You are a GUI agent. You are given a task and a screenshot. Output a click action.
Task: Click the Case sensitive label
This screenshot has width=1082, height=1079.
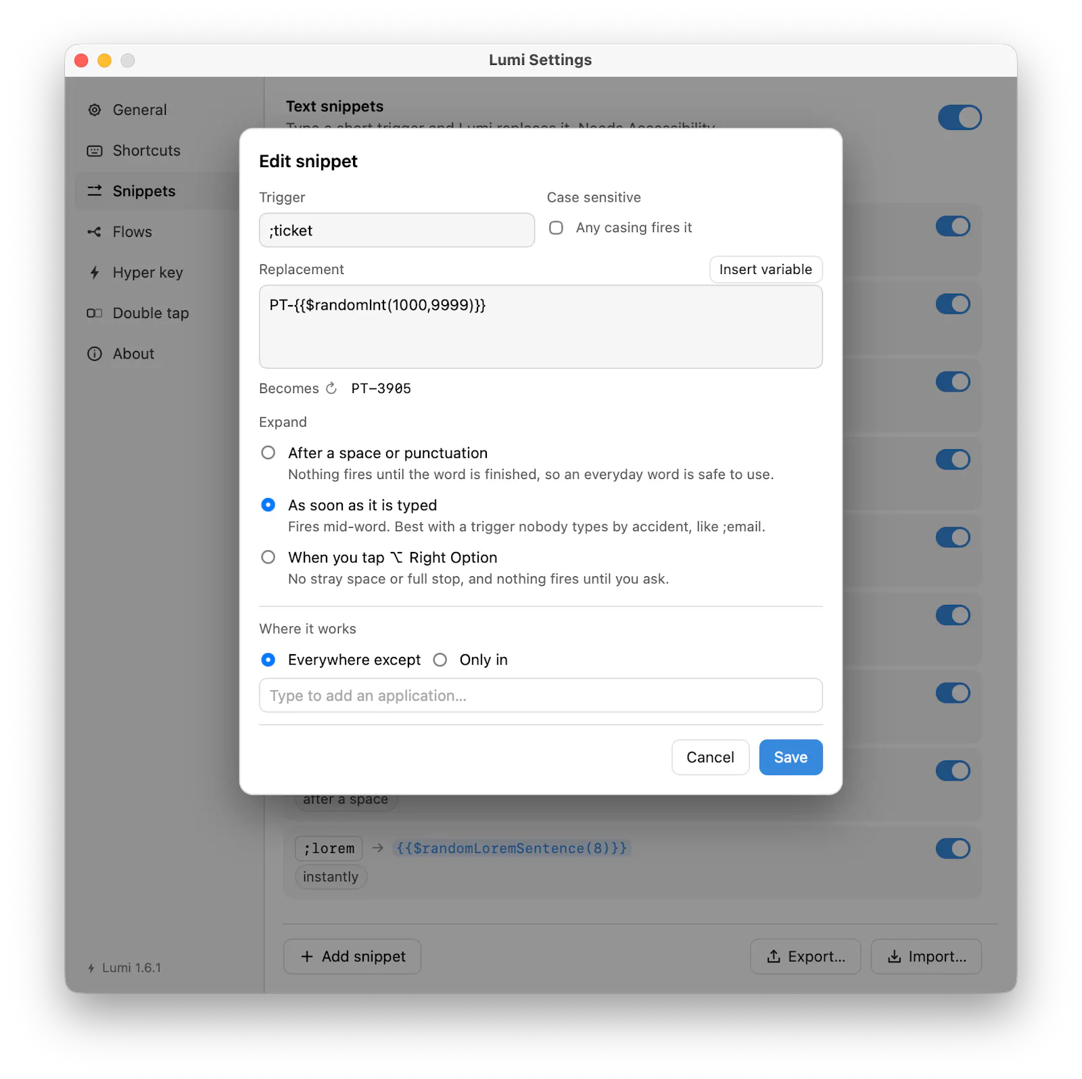click(594, 198)
